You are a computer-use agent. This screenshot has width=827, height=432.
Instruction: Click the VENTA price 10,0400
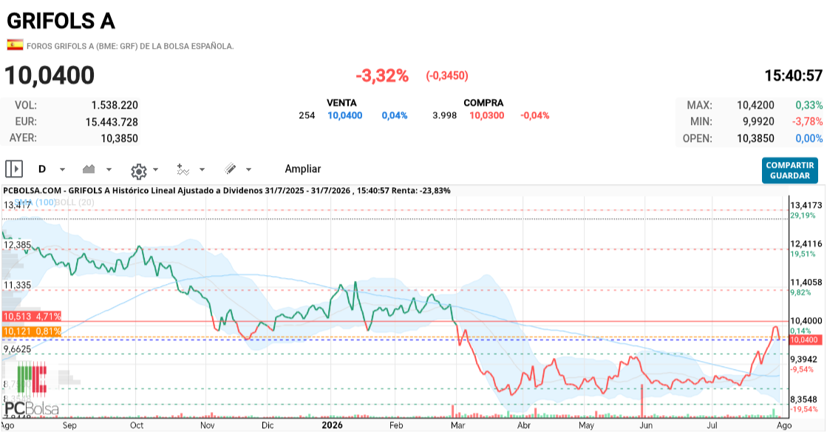[x=345, y=115]
